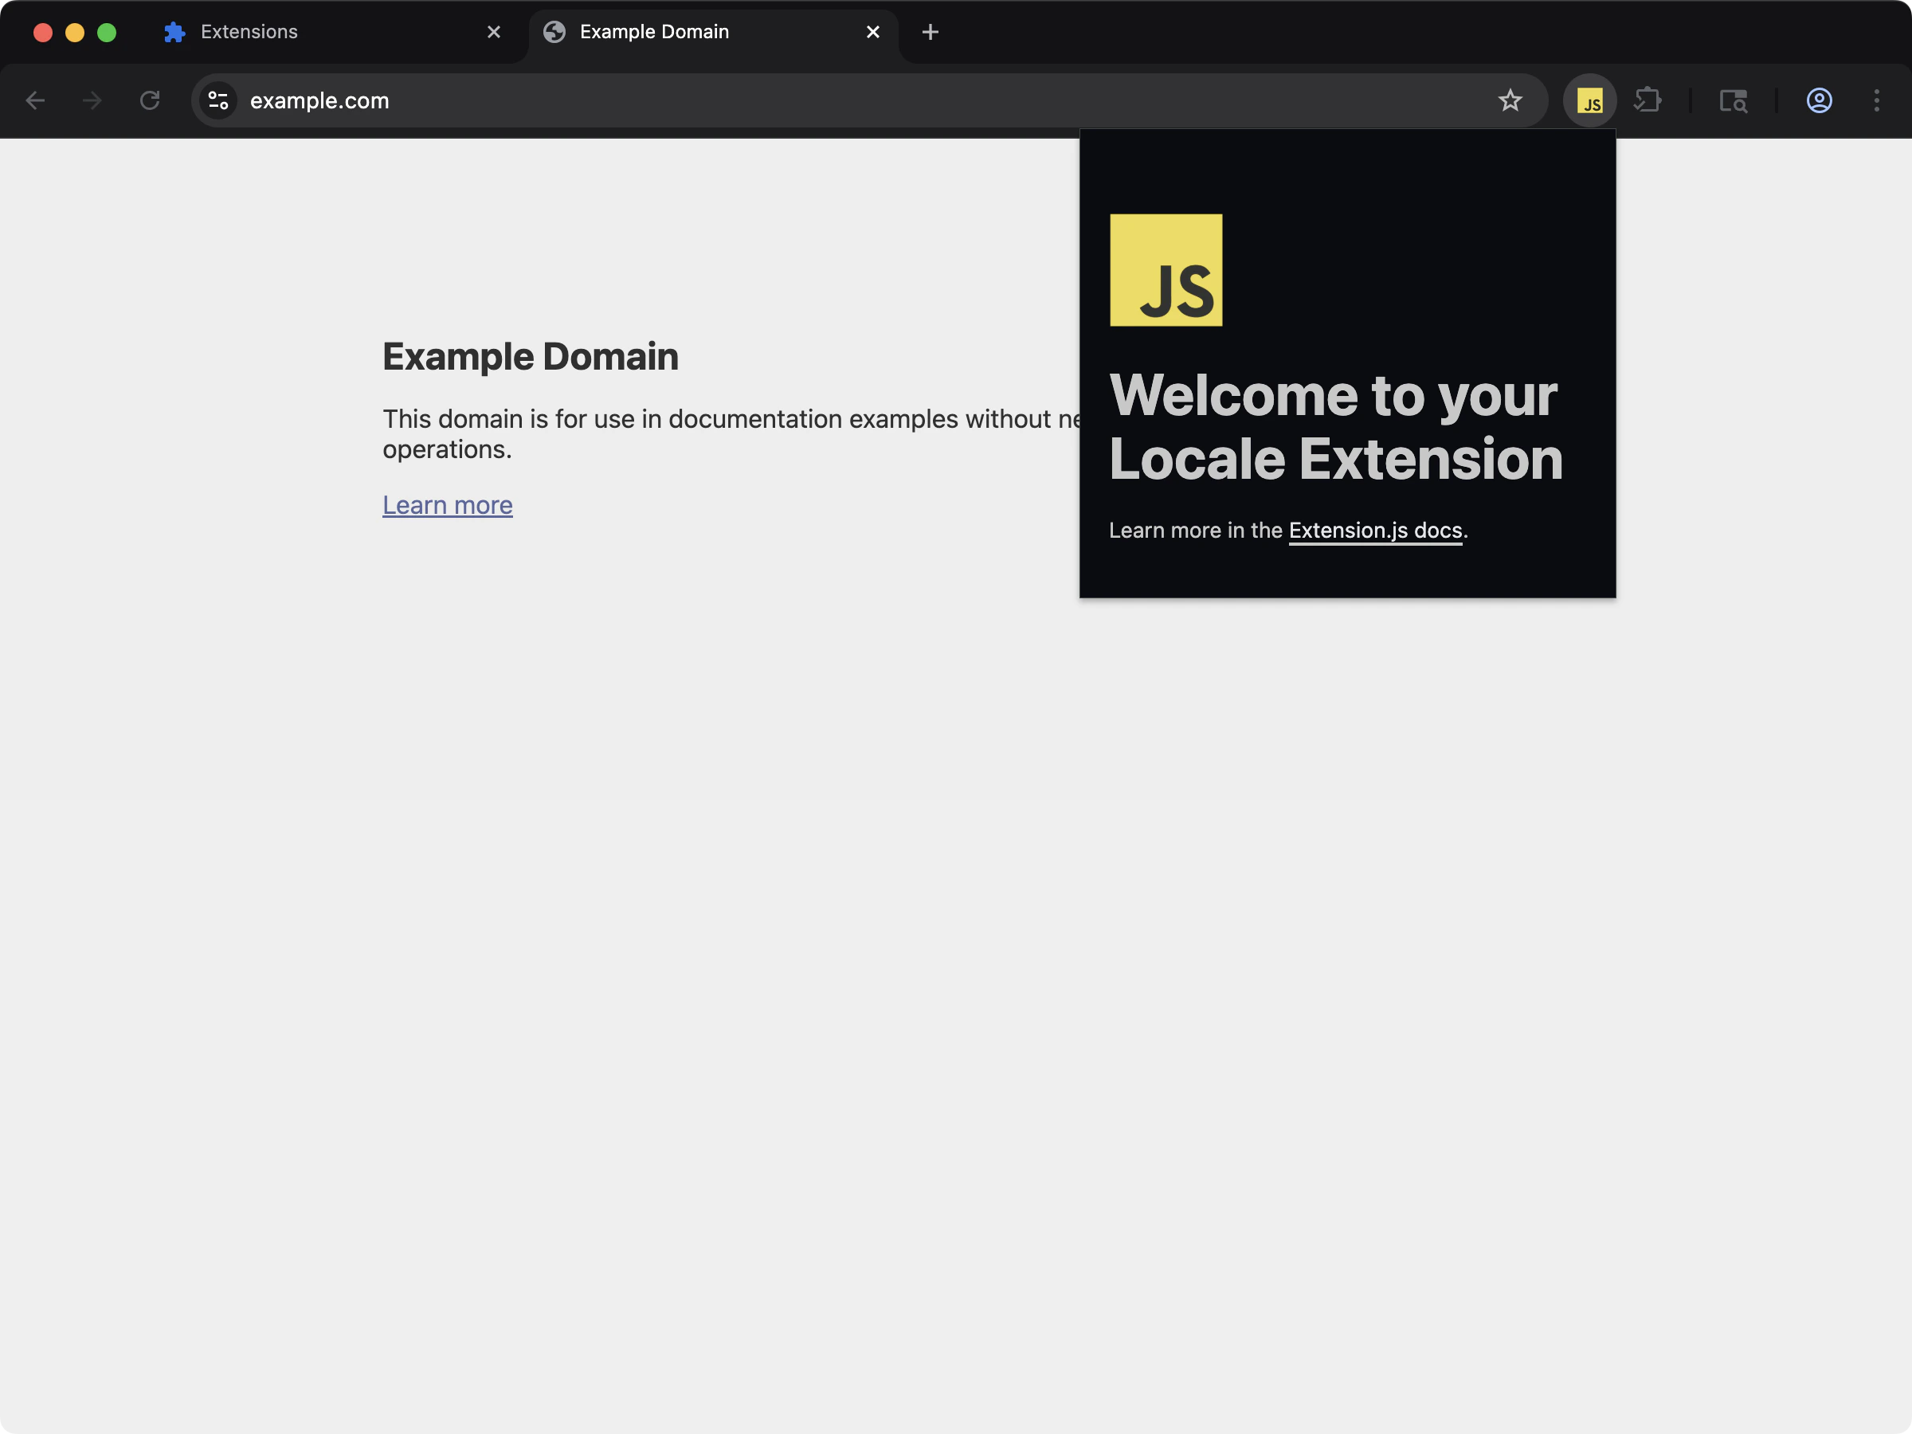Viewport: 1912px width, 1434px height.
Task: Open site information in the address bar
Action: (217, 100)
